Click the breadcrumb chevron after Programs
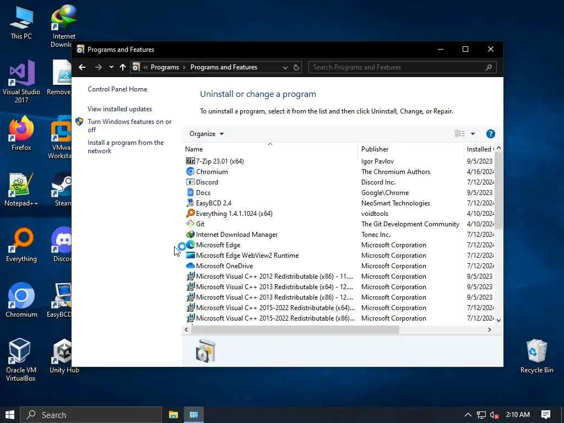The image size is (564, 423). 184,67
